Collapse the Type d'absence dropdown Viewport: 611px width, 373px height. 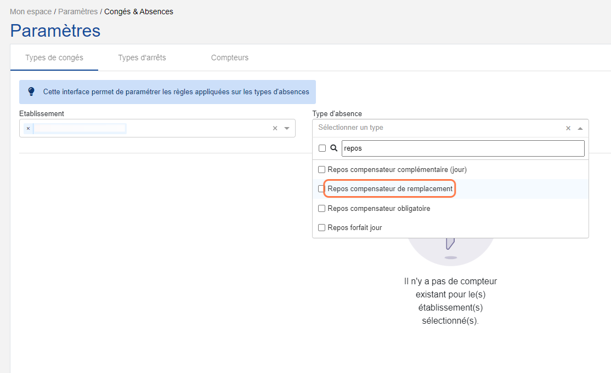click(580, 128)
